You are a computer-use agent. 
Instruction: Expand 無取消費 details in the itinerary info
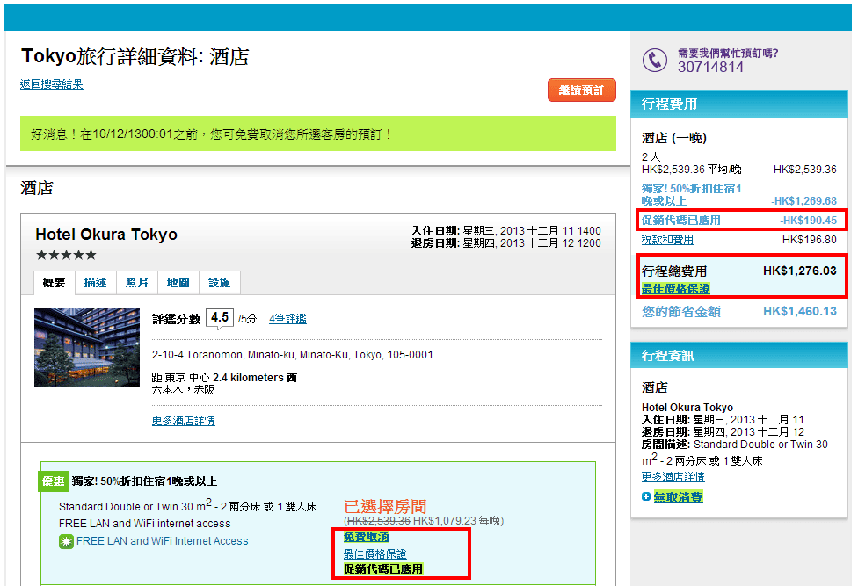[679, 497]
